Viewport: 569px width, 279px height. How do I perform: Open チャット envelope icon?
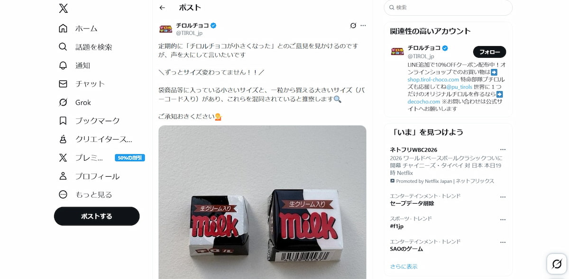click(63, 84)
